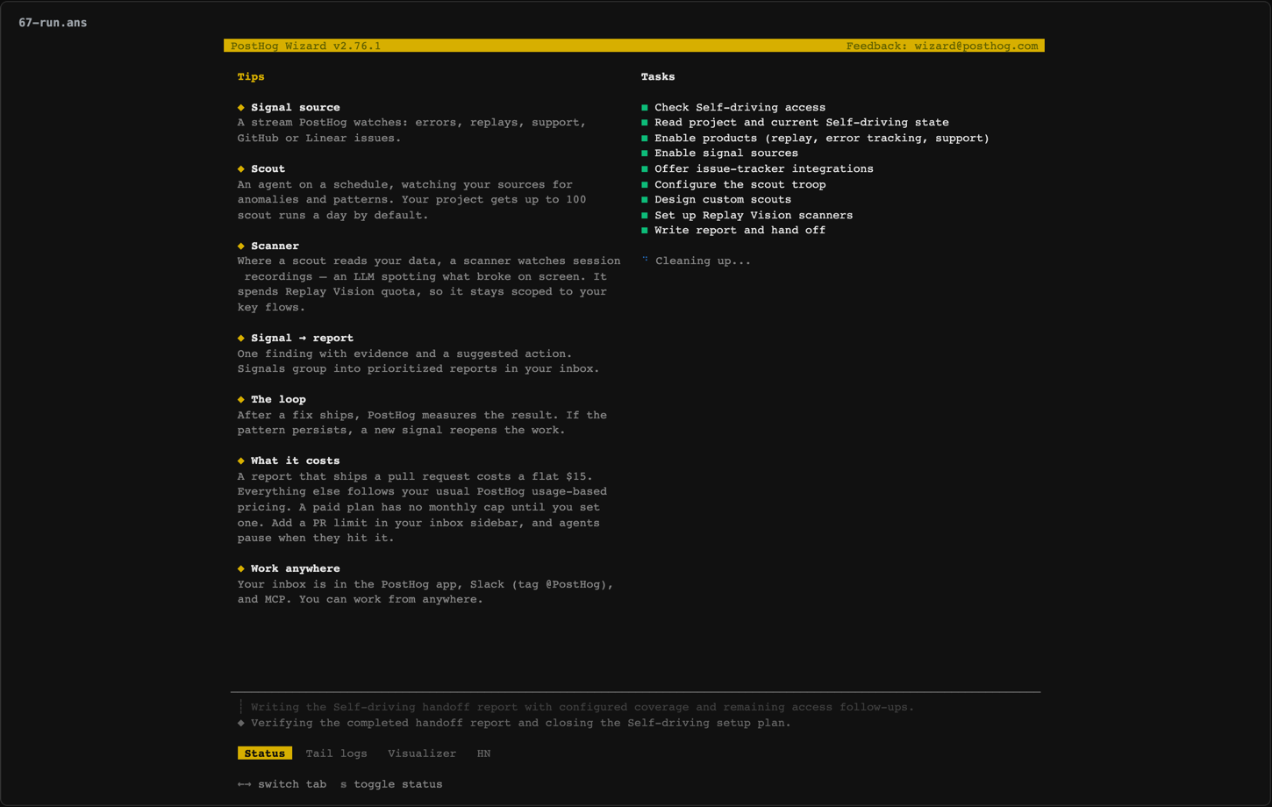Select the Visualizer tab
1272x807 pixels.
tap(422, 753)
